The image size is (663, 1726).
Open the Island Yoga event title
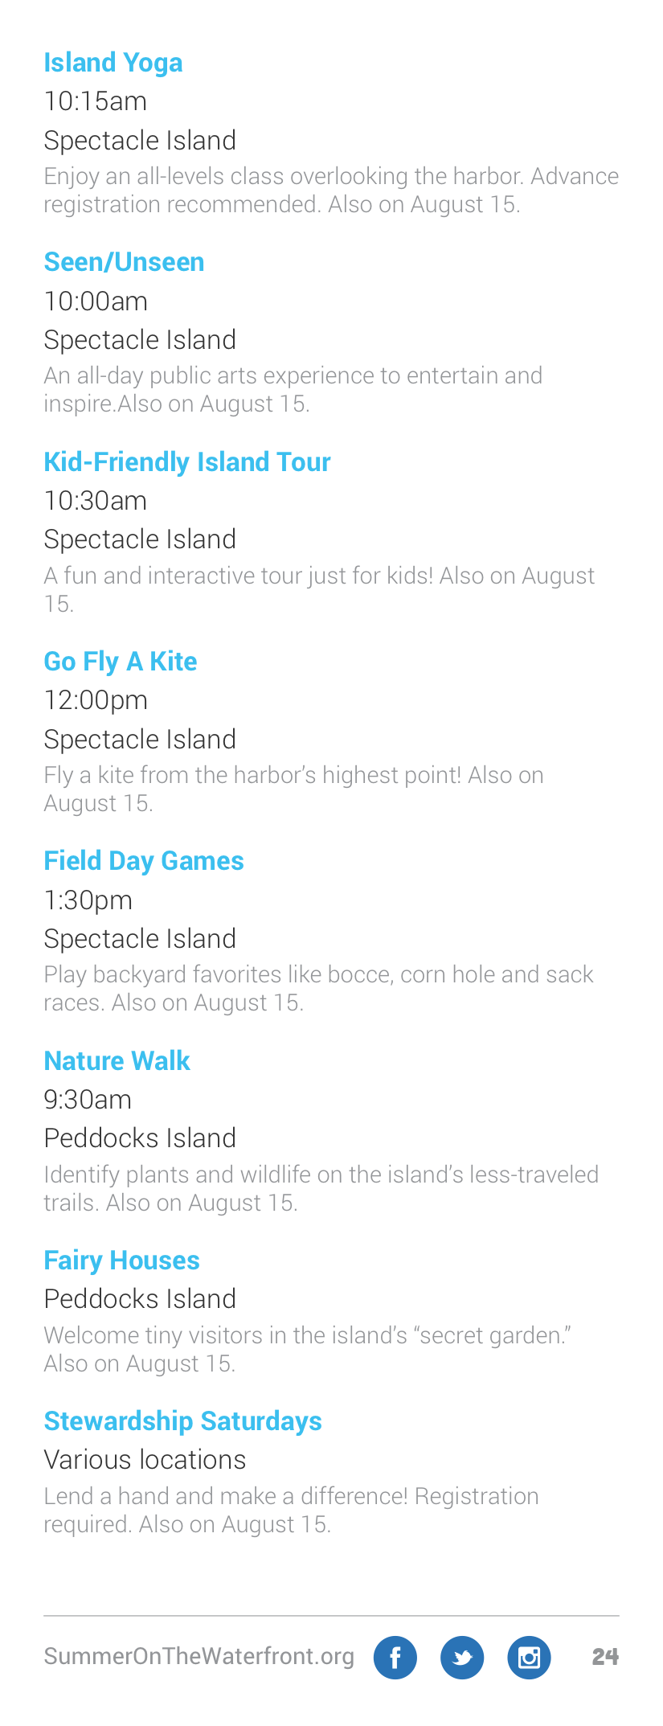point(113,63)
